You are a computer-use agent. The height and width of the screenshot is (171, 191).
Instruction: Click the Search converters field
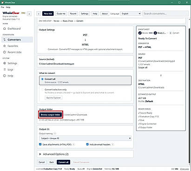[165, 13]
